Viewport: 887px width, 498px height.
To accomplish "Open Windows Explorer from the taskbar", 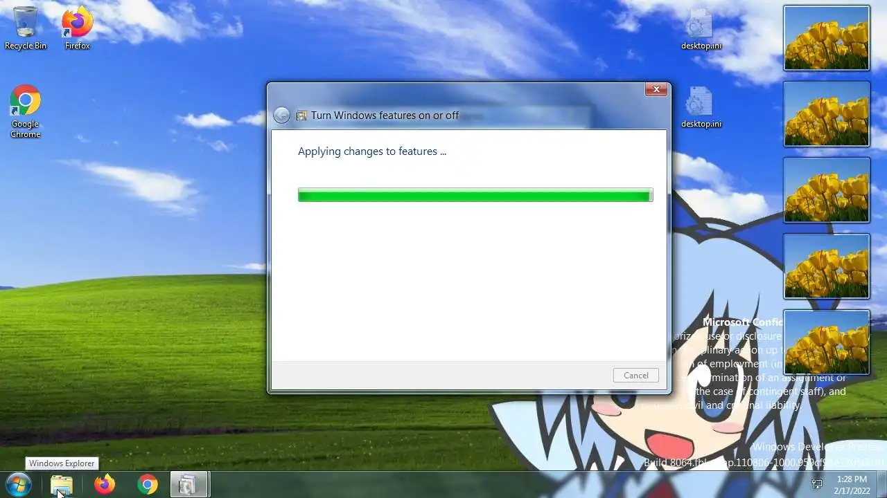I will pyautogui.click(x=62, y=485).
